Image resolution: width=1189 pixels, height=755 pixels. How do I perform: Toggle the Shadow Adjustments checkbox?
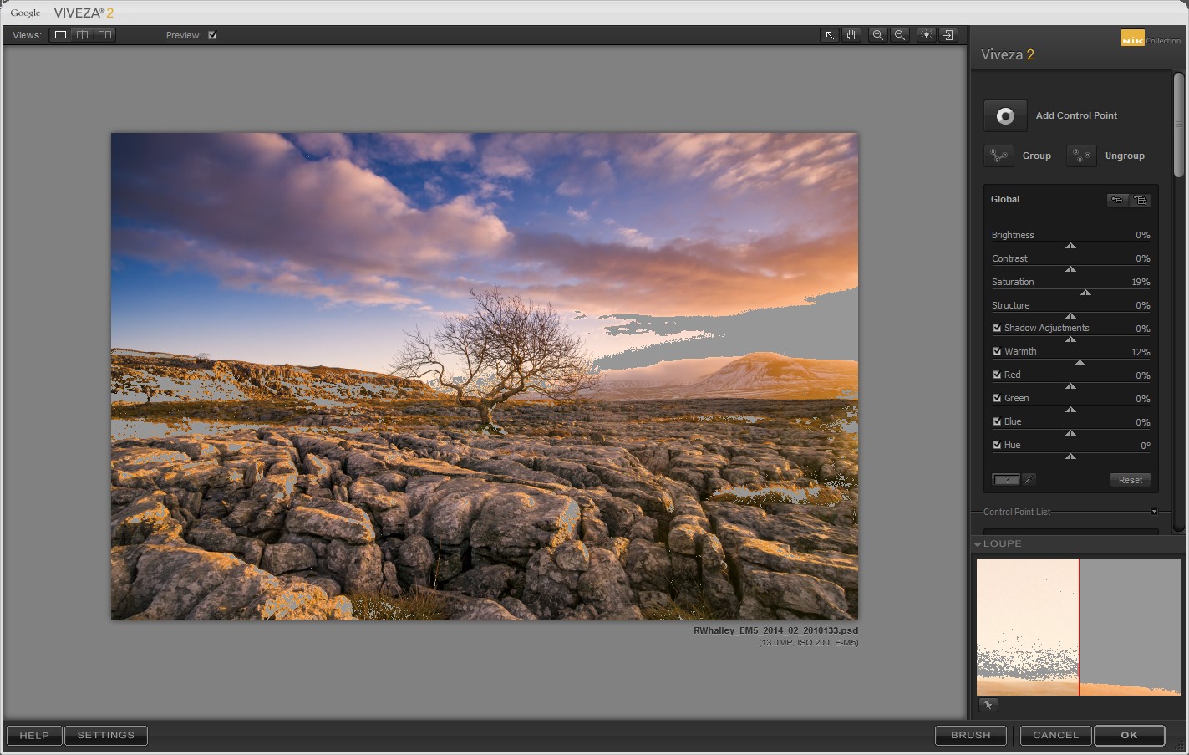click(997, 328)
